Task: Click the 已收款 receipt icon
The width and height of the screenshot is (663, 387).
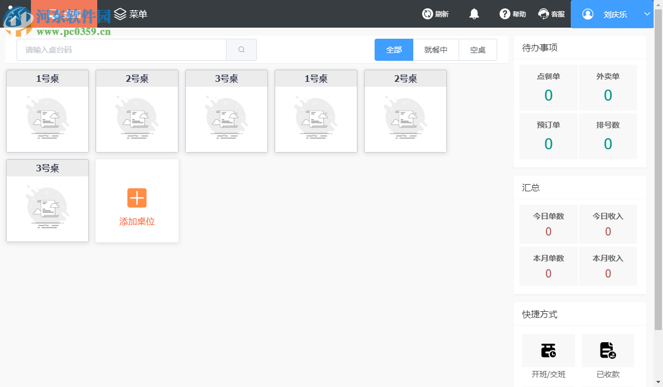Action: point(608,350)
